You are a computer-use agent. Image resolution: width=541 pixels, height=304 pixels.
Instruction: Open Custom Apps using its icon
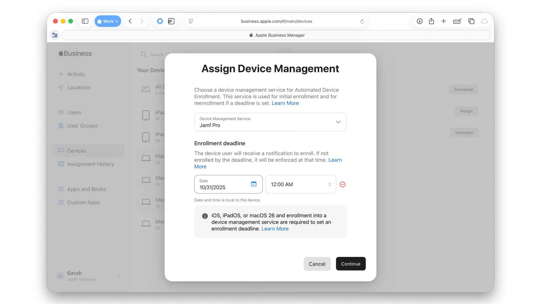tap(61, 202)
